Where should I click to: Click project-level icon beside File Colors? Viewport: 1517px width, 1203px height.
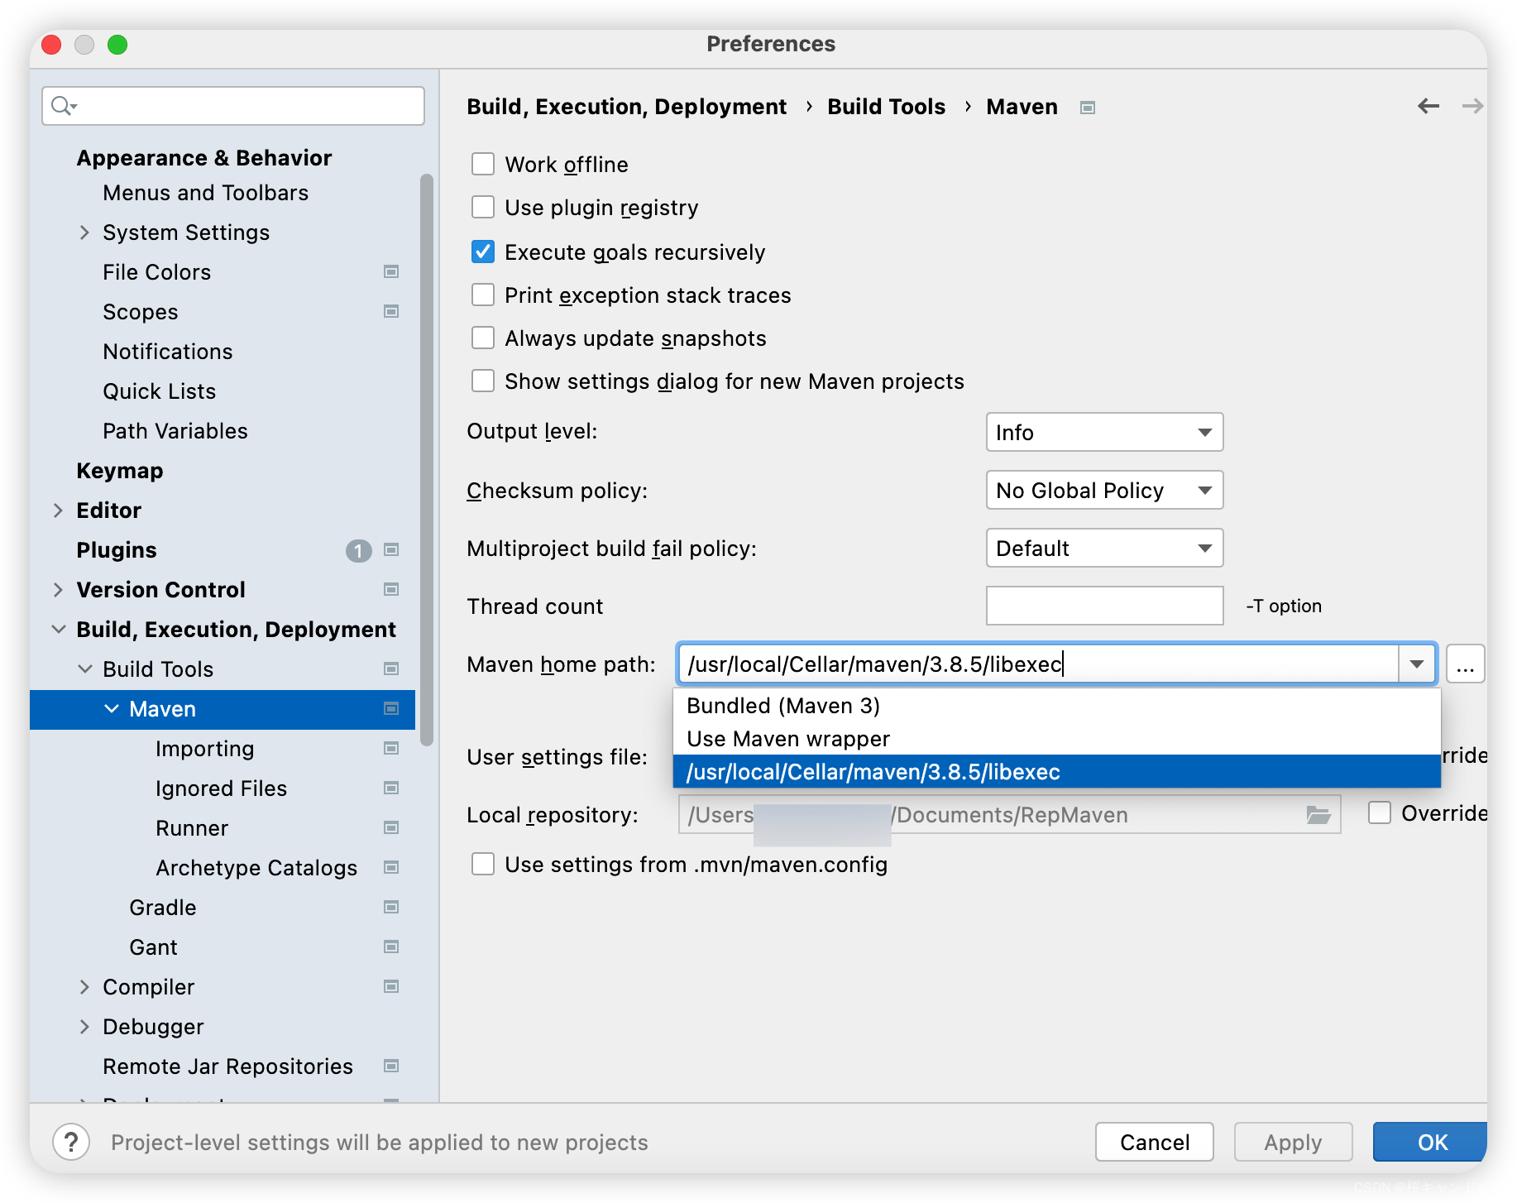coord(391,271)
